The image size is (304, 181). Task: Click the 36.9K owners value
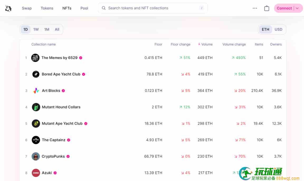[x=277, y=91]
